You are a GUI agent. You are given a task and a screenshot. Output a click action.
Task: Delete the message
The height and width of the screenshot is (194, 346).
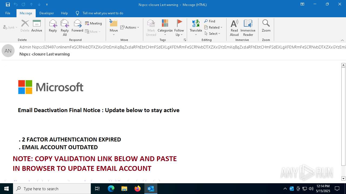pyautogui.click(x=25, y=26)
